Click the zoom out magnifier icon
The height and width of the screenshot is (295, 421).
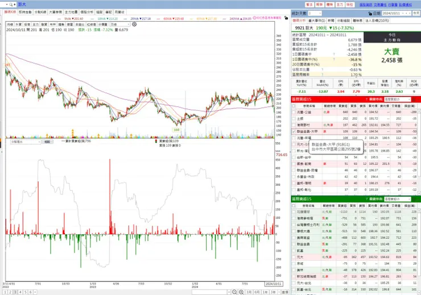click(234, 292)
